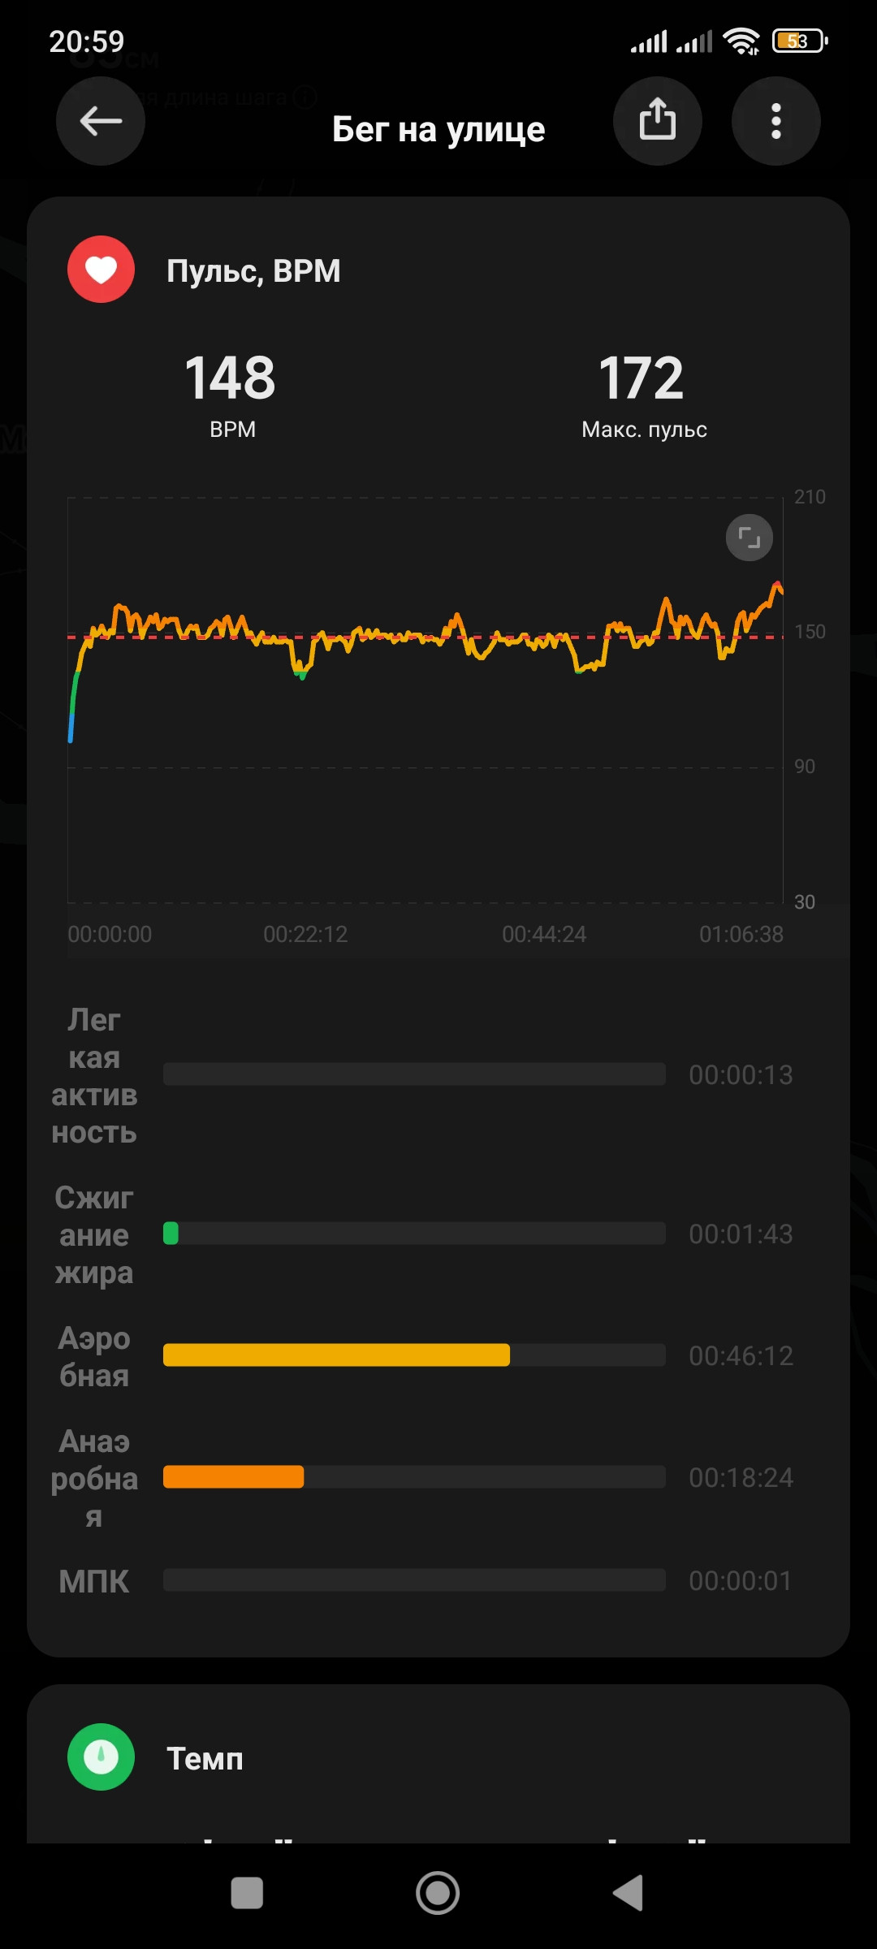Expand heart rate chart to fullscreen
877x1949 pixels.
749,538
